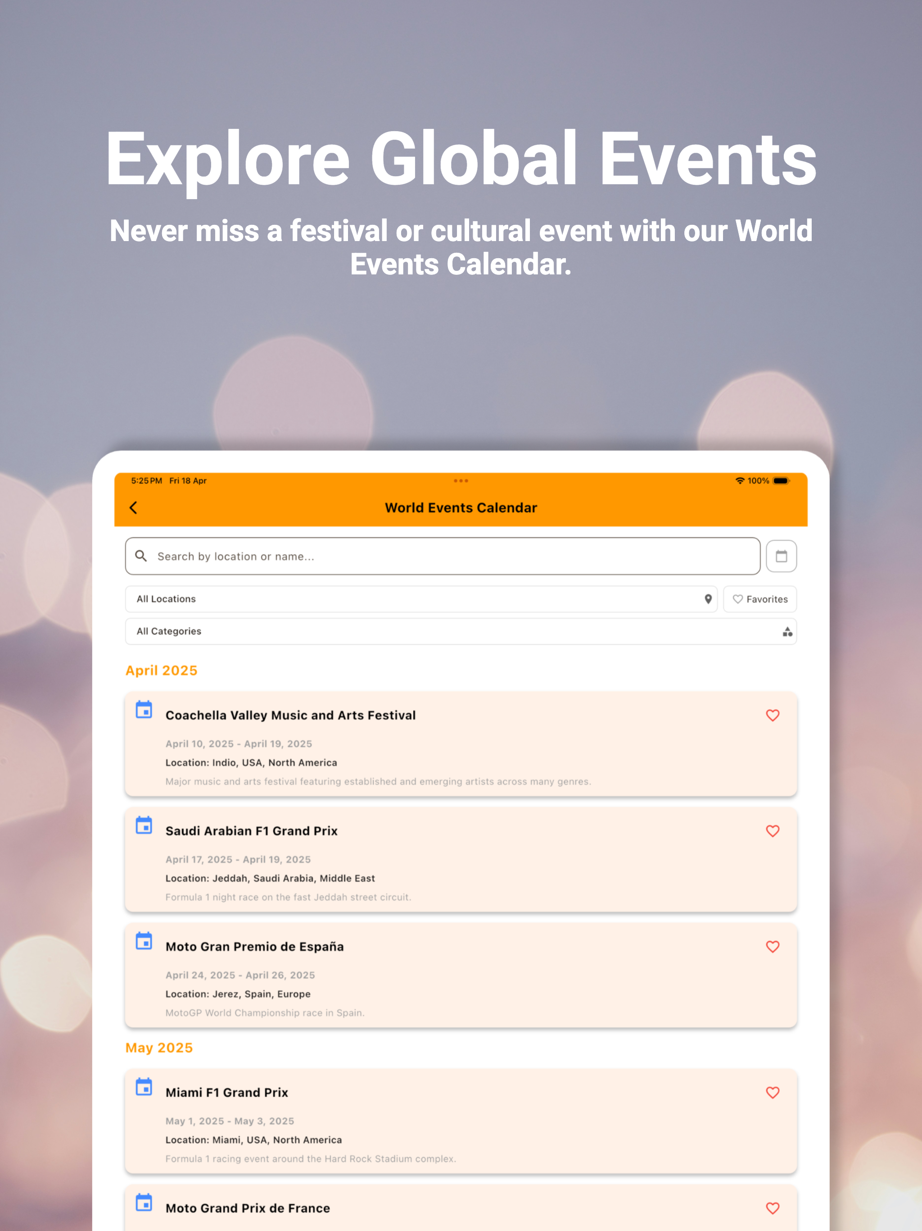Click Coachella event calendar icon
Image resolution: width=922 pixels, height=1231 pixels.
[144, 710]
